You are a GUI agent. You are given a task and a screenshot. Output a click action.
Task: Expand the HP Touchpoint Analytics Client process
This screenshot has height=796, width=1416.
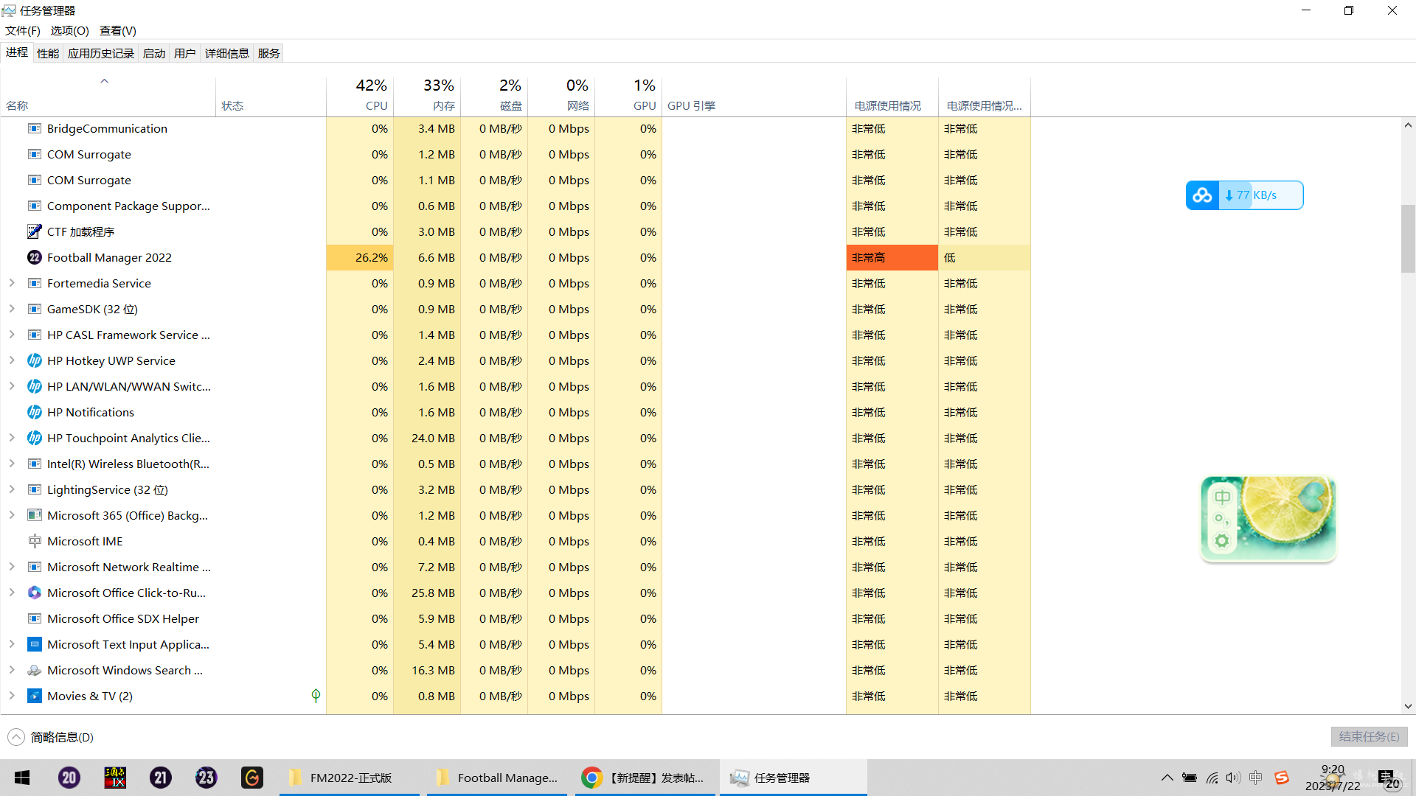click(x=12, y=438)
